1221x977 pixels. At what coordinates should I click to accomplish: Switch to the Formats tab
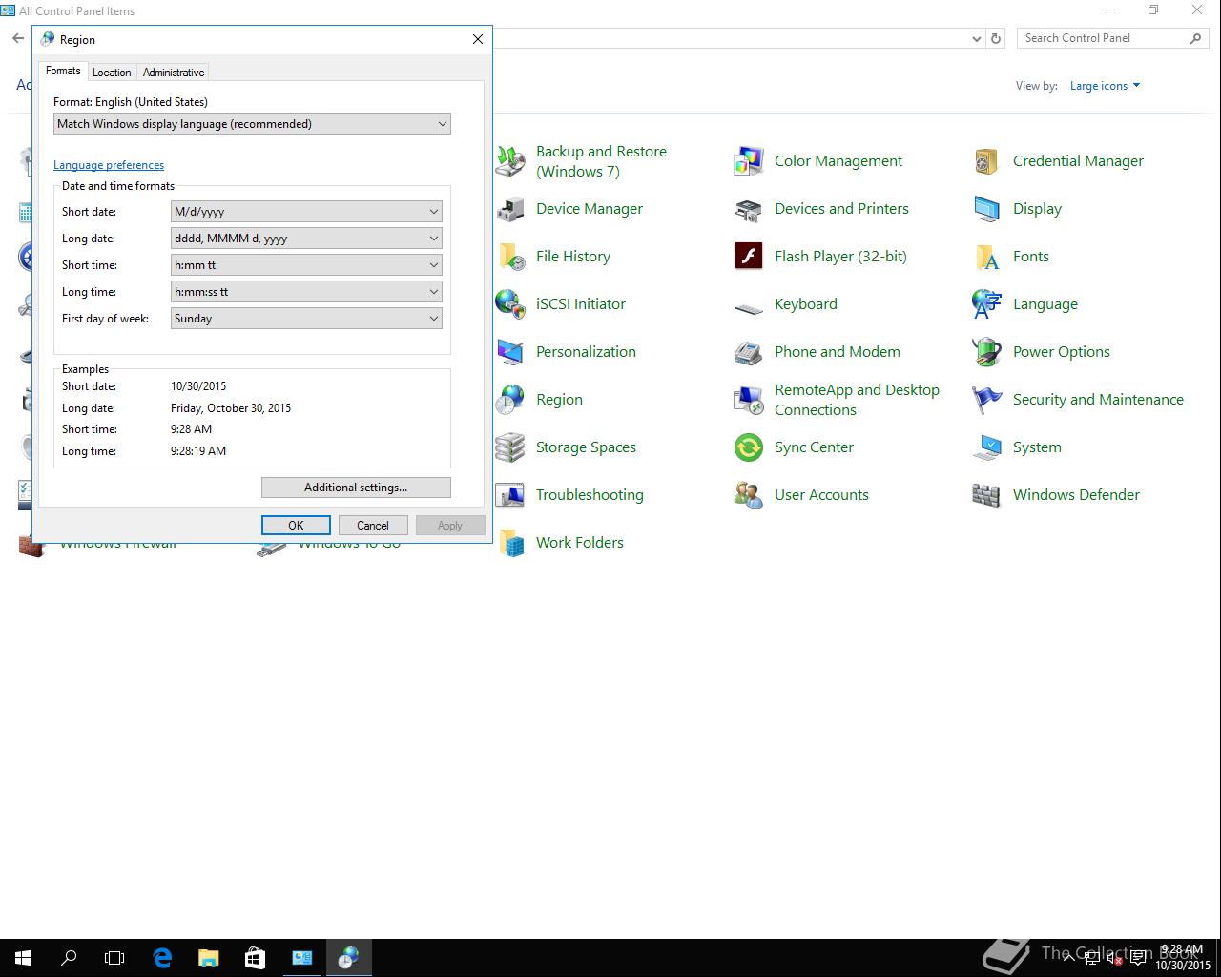pos(63,71)
